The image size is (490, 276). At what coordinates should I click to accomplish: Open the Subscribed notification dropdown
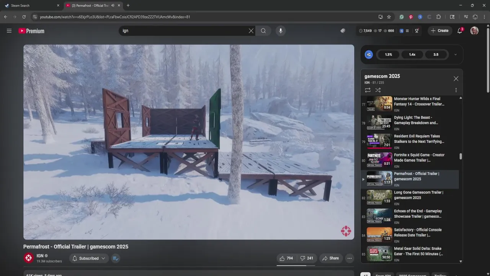point(89,258)
